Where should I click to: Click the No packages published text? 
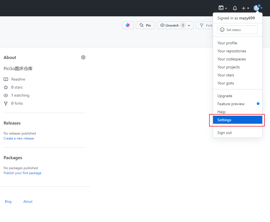pyautogui.click(x=21, y=168)
